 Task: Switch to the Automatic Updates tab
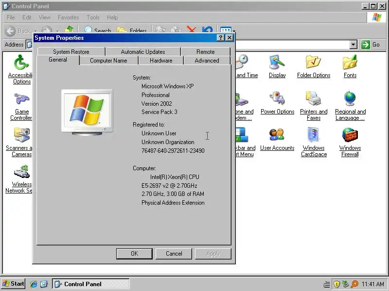pyautogui.click(x=143, y=52)
